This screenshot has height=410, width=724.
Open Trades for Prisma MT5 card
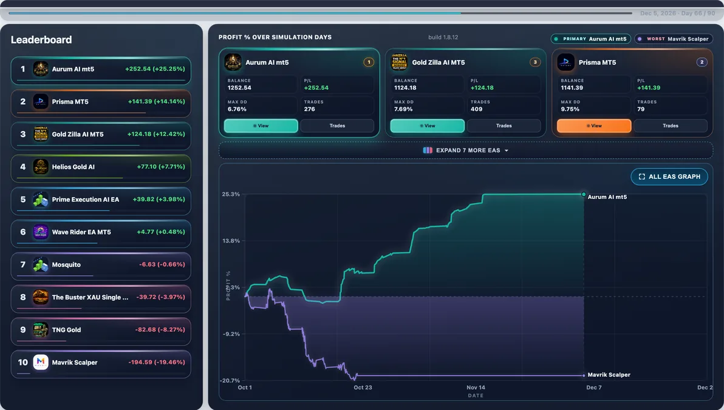671,126
